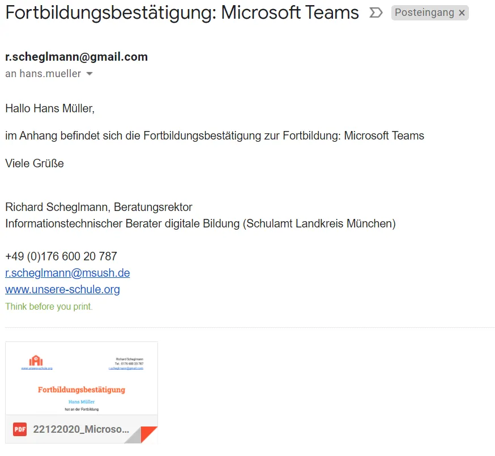Click r.scheglmann@gmail.com link inside the PDF thumbnail
The image size is (495, 456).
coord(126,368)
